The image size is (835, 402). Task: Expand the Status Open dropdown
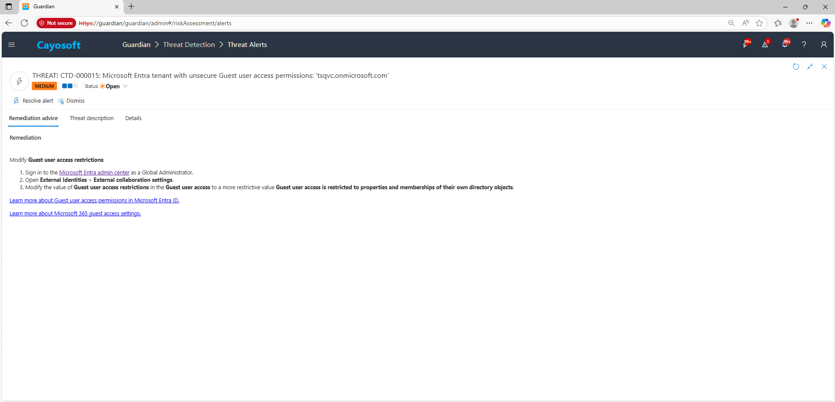coord(125,86)
